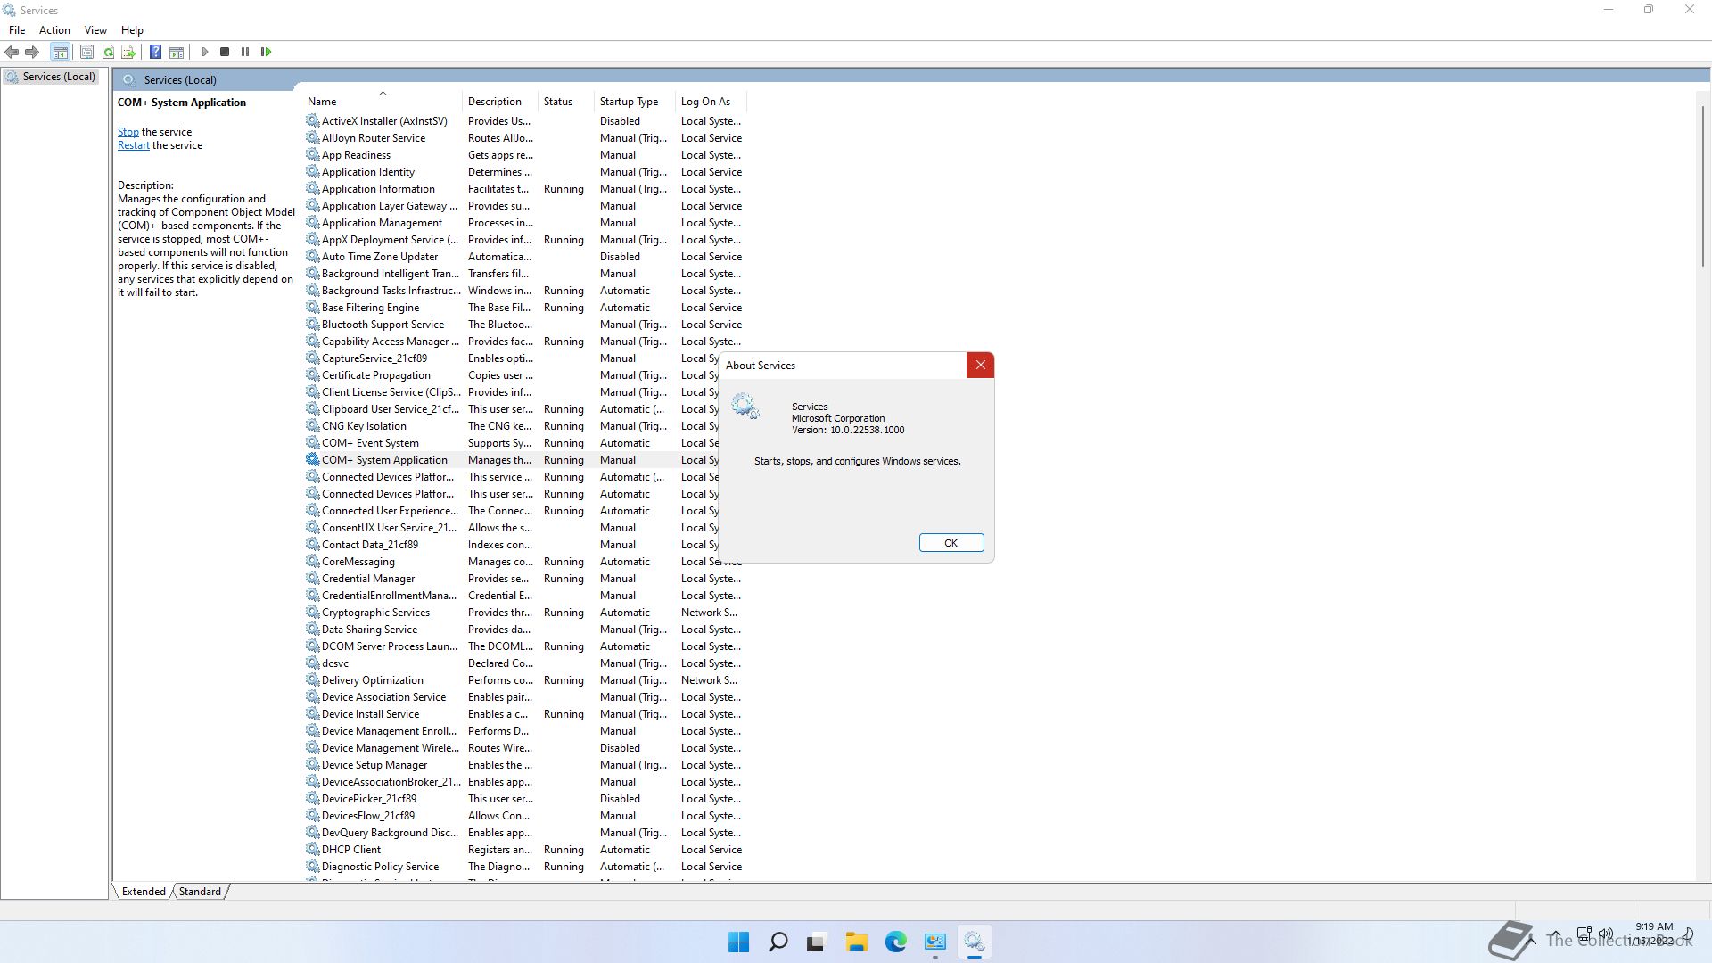This screenshot has height=963, width=1712.
Task: Toggle the Show/Hide Console Tree icon
Action: coord(60,52)
